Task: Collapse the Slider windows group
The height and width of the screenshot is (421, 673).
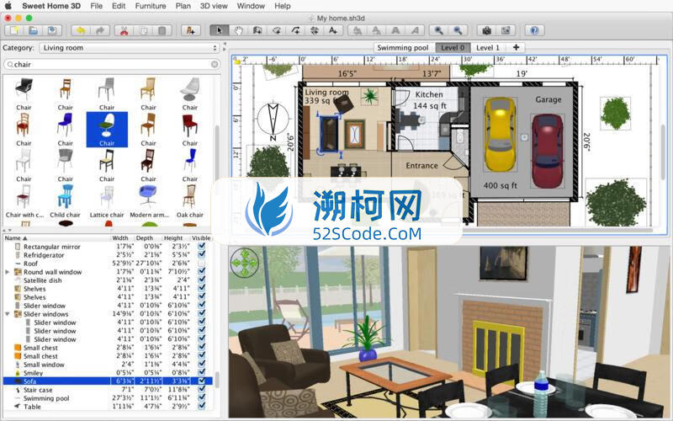Action: (x=7, y=314)
